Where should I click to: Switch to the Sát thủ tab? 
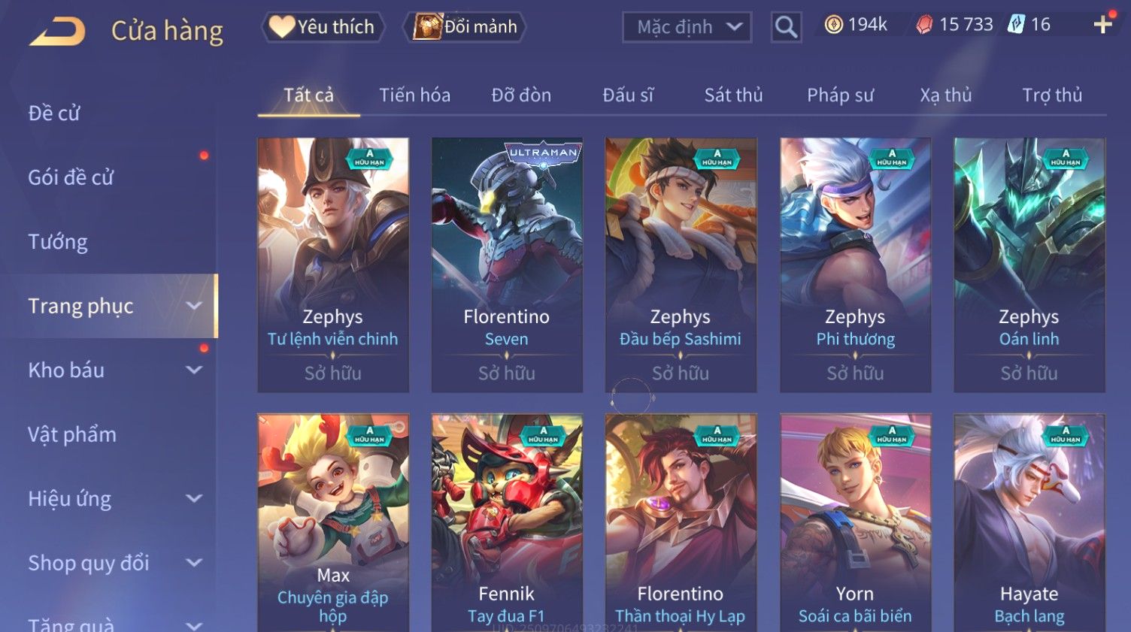pos(733,95)
